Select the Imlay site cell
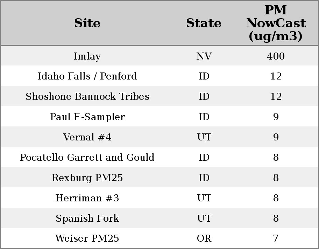The image size is (319, 249). (87, 56)
